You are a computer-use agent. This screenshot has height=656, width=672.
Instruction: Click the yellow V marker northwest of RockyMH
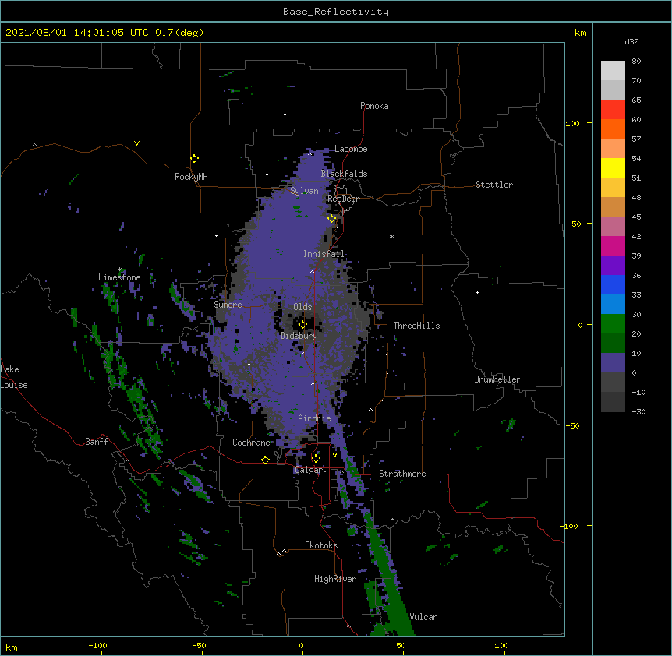tap(136, 143)
